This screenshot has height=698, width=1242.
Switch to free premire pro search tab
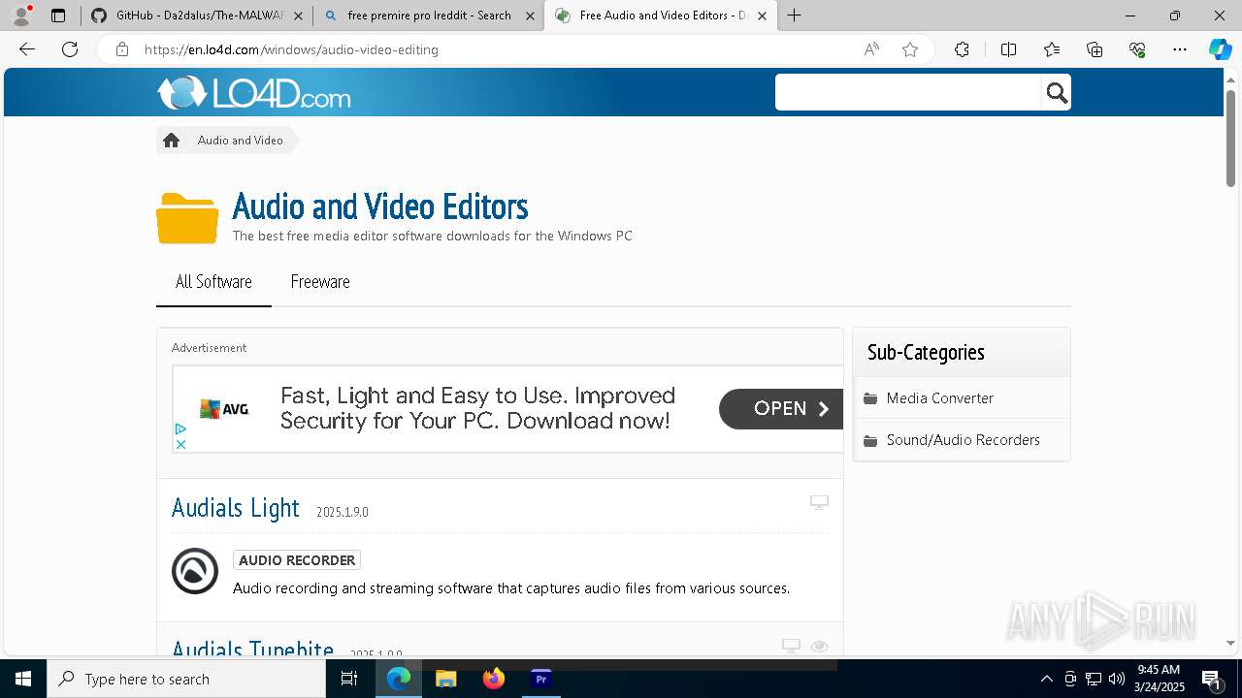click(428, 16)
